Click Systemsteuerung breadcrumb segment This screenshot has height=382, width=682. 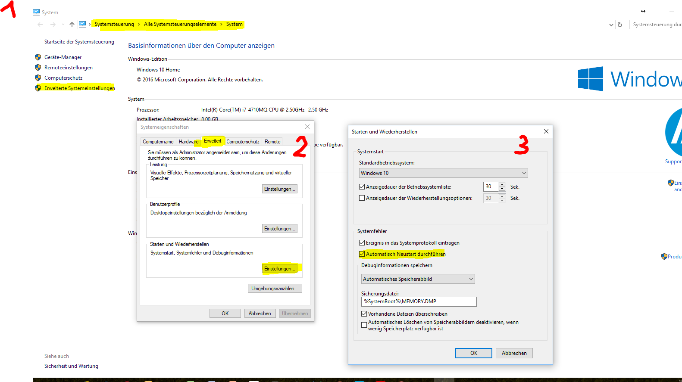pos(114,24)
